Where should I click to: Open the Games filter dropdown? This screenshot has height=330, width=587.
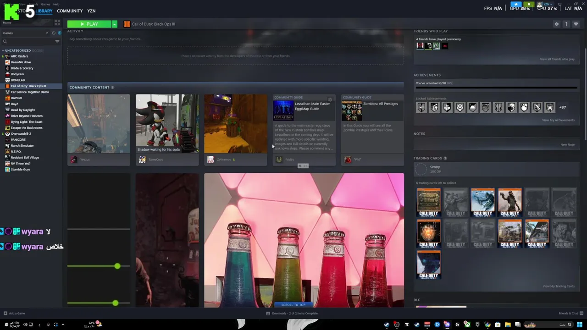pyautogui.click(x=25, y=33)
